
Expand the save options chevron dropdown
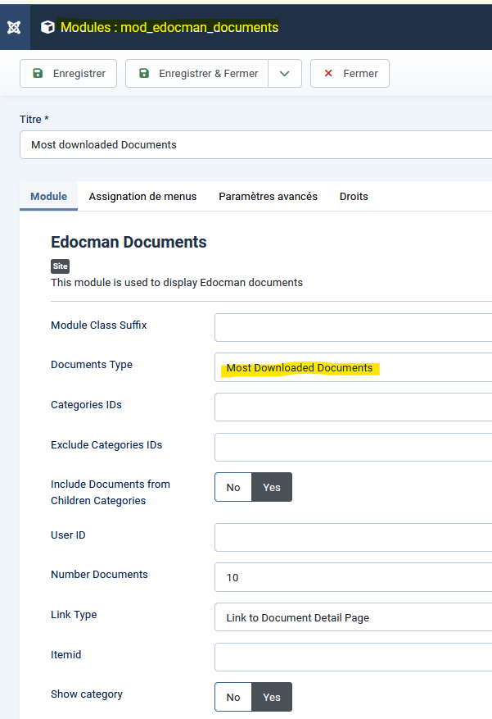tap(285, 73)
